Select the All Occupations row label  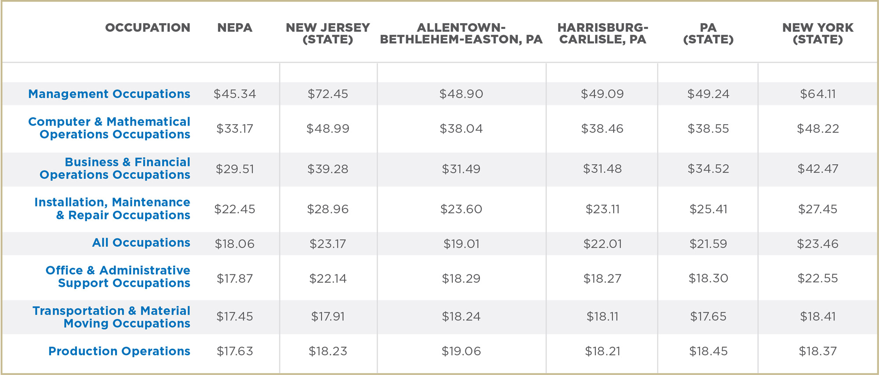tap(141, 243)
